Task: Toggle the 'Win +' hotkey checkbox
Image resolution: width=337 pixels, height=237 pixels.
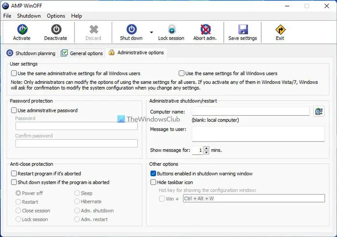Action: tap(162, 198)
